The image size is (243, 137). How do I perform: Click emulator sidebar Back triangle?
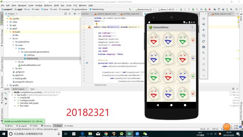click(204, 58)
